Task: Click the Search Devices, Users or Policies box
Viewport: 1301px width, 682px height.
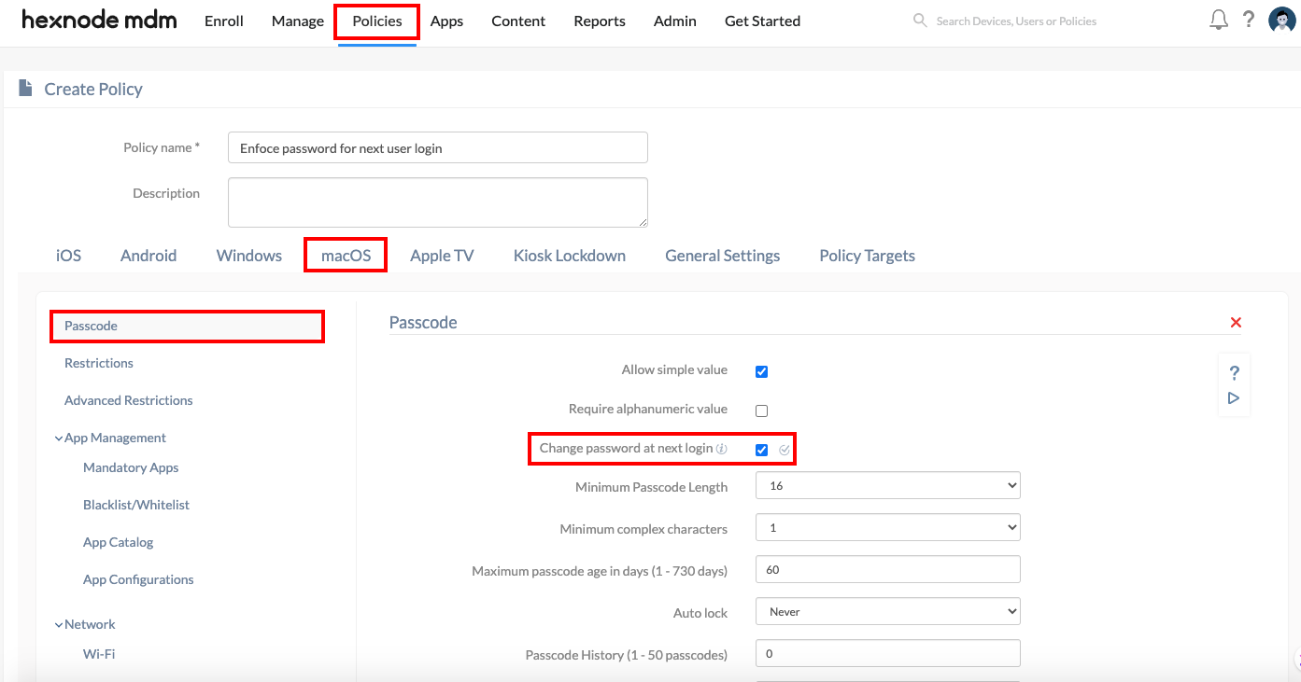Action: pyautogui.click(x=1016, y=21)
